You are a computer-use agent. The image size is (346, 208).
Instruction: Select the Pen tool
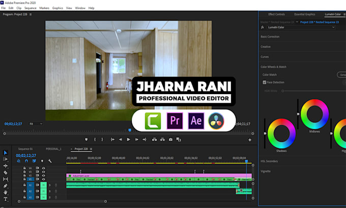[6, 186]
